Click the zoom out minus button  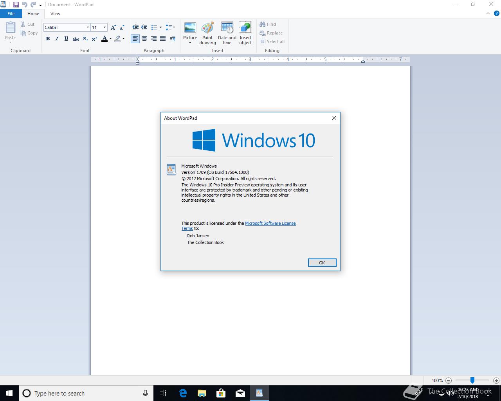[x=449, y=380]
